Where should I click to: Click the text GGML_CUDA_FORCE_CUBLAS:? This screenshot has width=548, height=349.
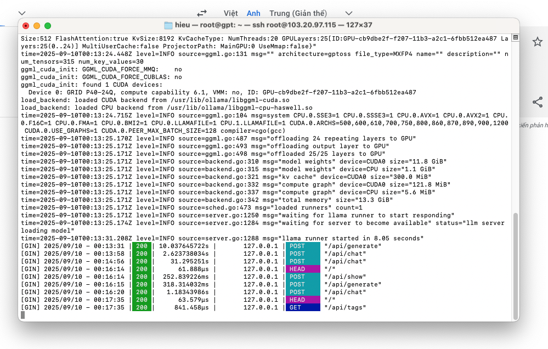point(126,77)
